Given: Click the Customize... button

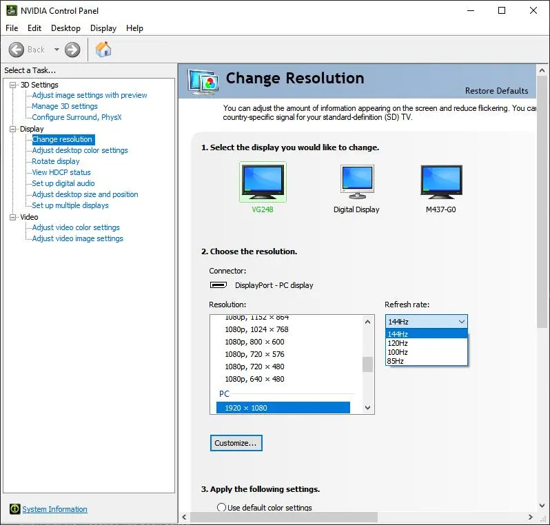Looking at the screenshot, I should click(236, 443).
